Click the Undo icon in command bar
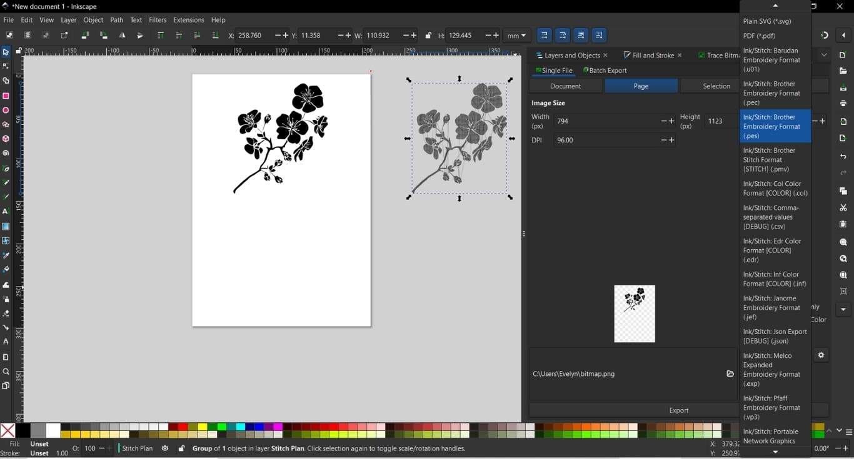 point(843,156)
